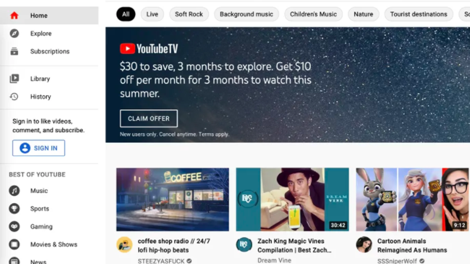Open the Sports trophy icon

[14, 209]
